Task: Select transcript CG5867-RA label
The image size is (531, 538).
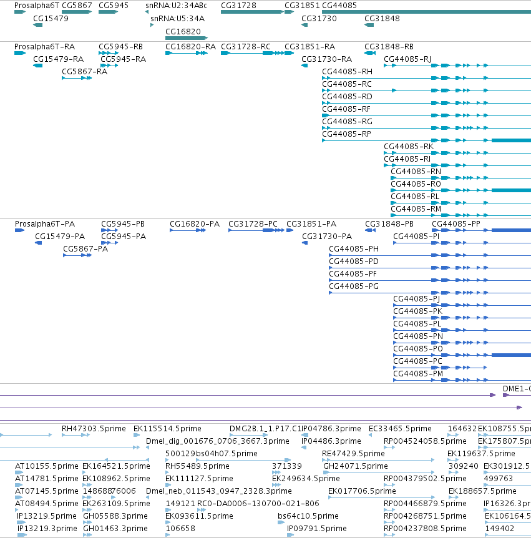Action: 85,71
